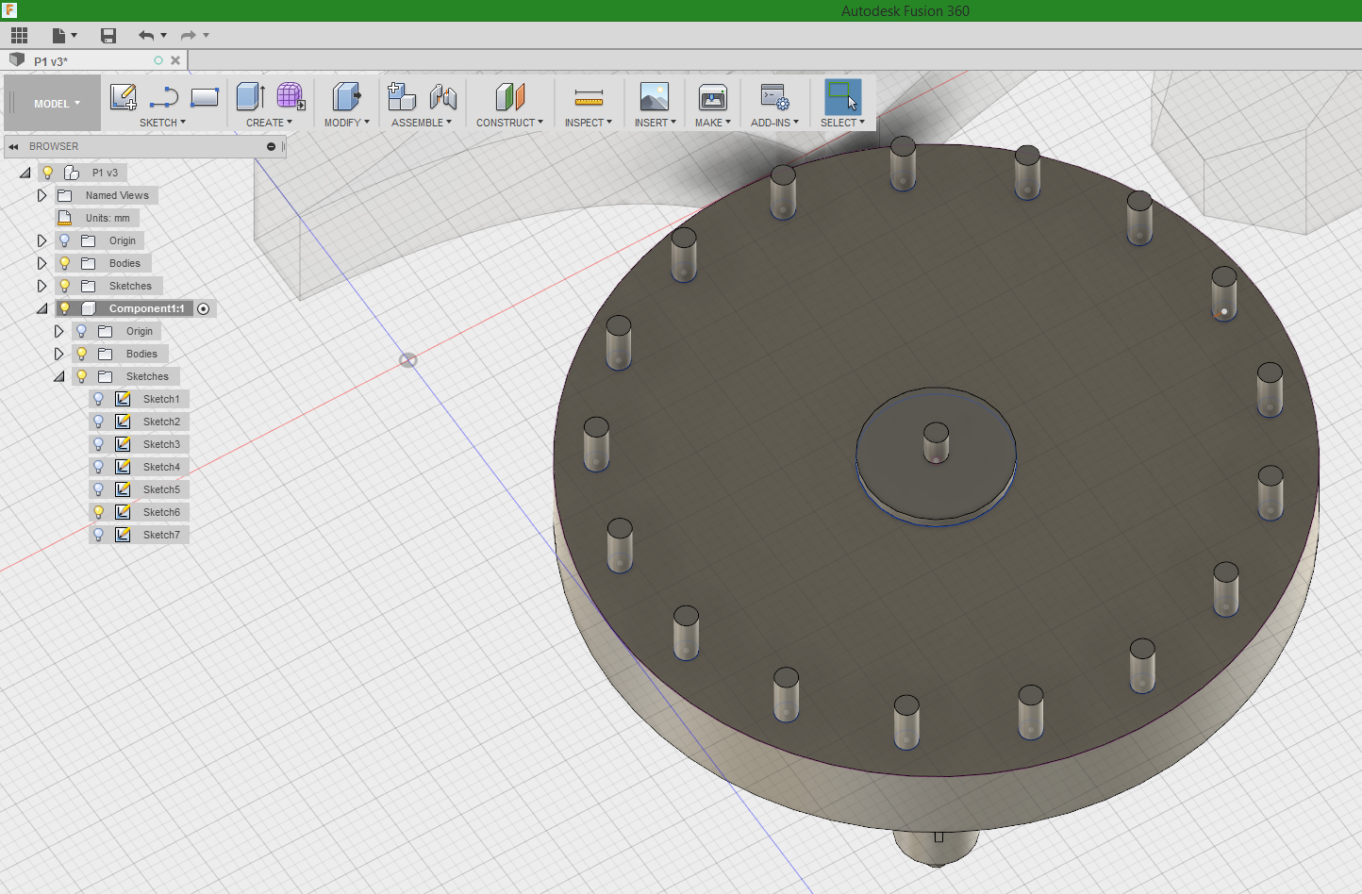Click the Redo arrow

pyautogui.click(x=189, y=36)
